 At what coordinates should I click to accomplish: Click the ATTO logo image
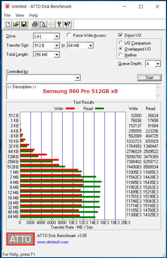(21, 239)
